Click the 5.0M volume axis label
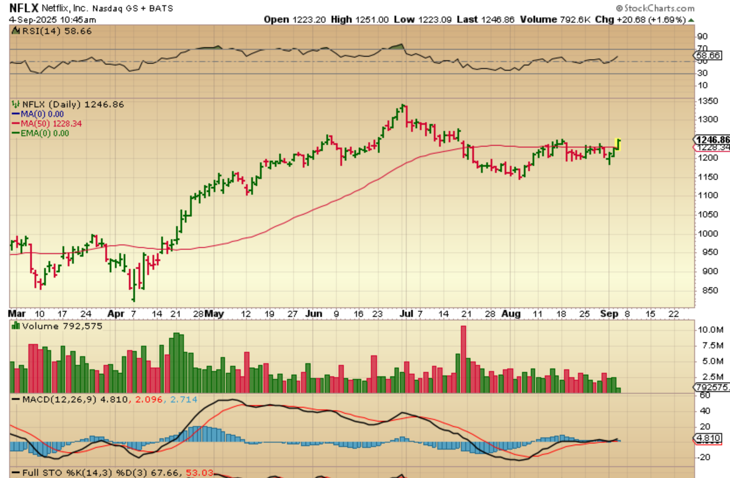 [713, 361]
